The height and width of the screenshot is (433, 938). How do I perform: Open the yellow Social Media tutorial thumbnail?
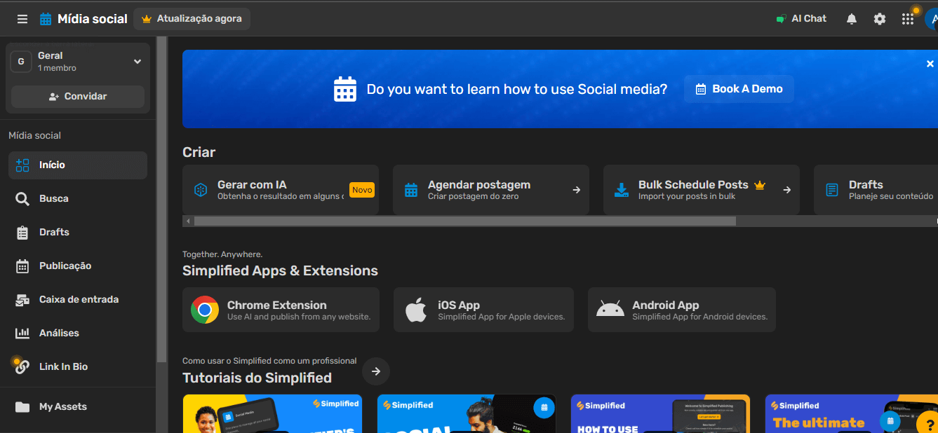[x=272, y=414]
